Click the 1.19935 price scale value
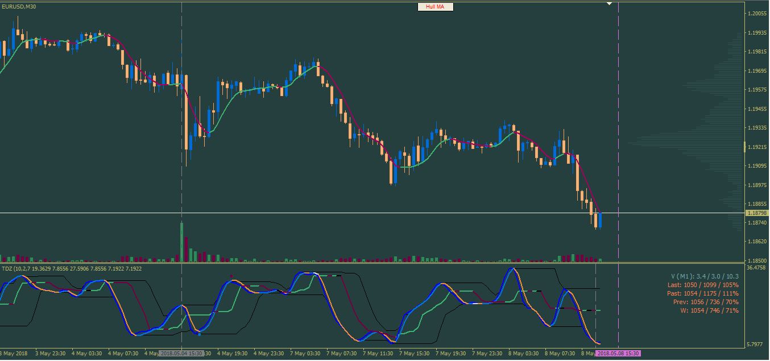 (757, 33)
